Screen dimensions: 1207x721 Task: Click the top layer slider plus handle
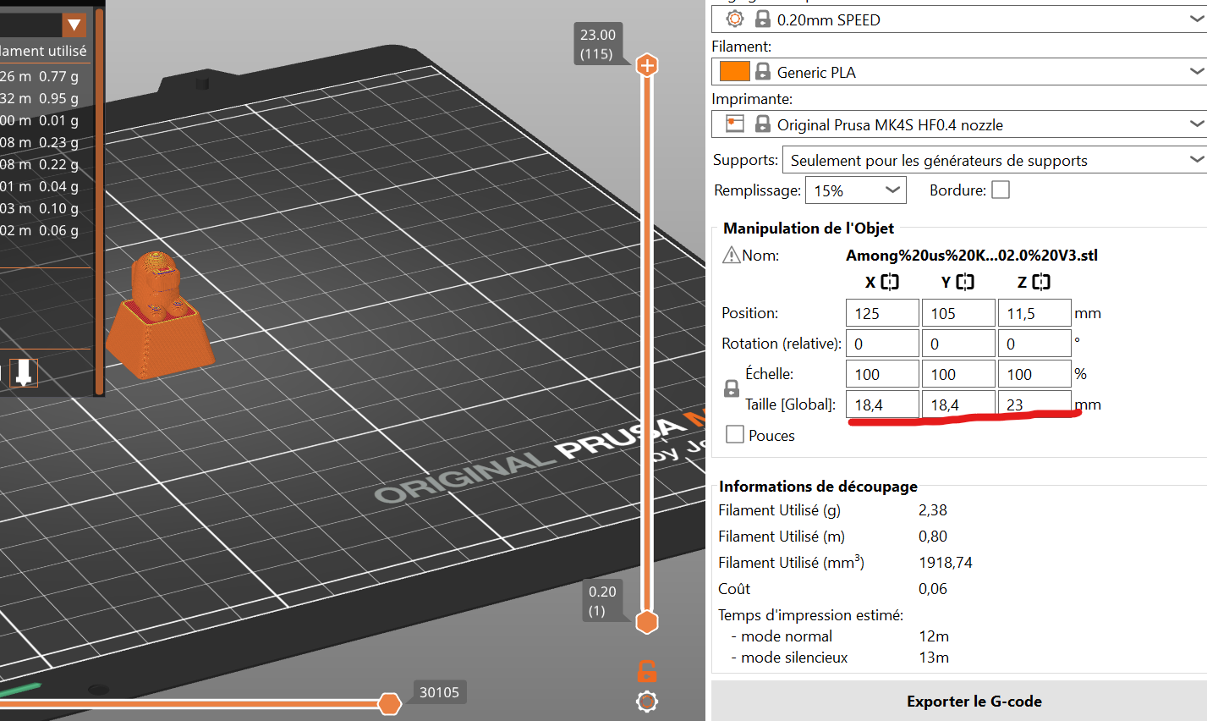(x=647, y=65)
